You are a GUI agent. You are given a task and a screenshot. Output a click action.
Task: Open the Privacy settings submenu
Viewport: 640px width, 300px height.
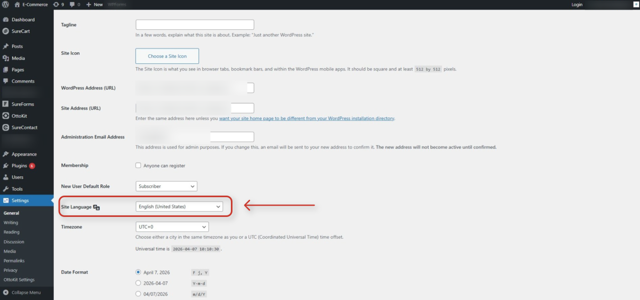pos(10,270)
